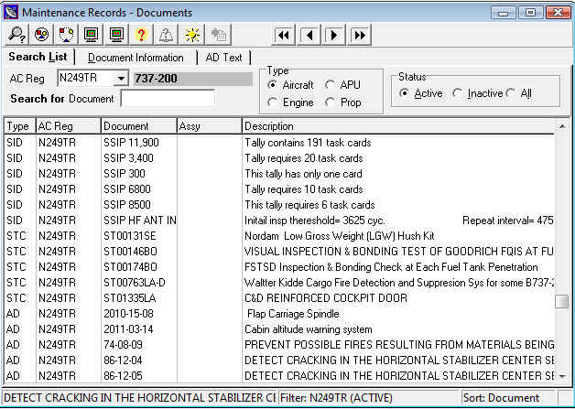This screenshot has width=575, height=409.
Task: Open the AC Reg dropdown arrow
Action: click(121, 78)
